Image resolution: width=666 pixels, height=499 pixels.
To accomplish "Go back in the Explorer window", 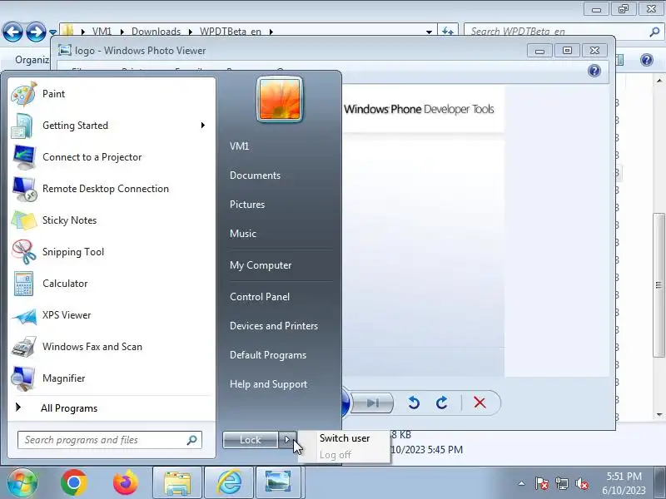I will 12,32.
